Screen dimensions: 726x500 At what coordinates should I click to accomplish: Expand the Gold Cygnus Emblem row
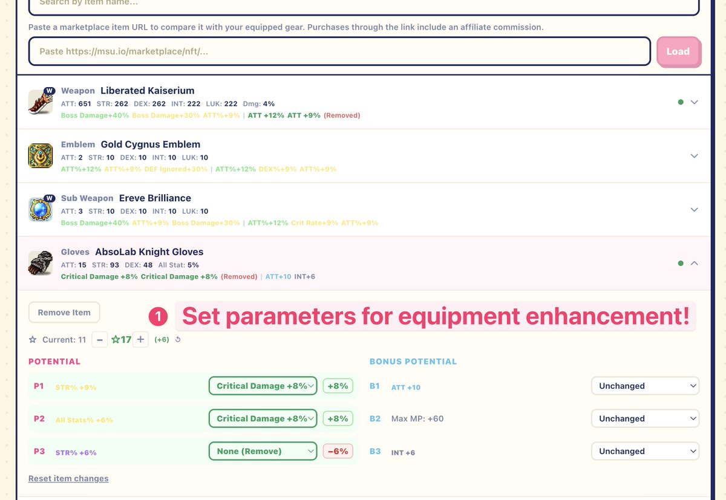pyautogui.click(x=695, y=156)
